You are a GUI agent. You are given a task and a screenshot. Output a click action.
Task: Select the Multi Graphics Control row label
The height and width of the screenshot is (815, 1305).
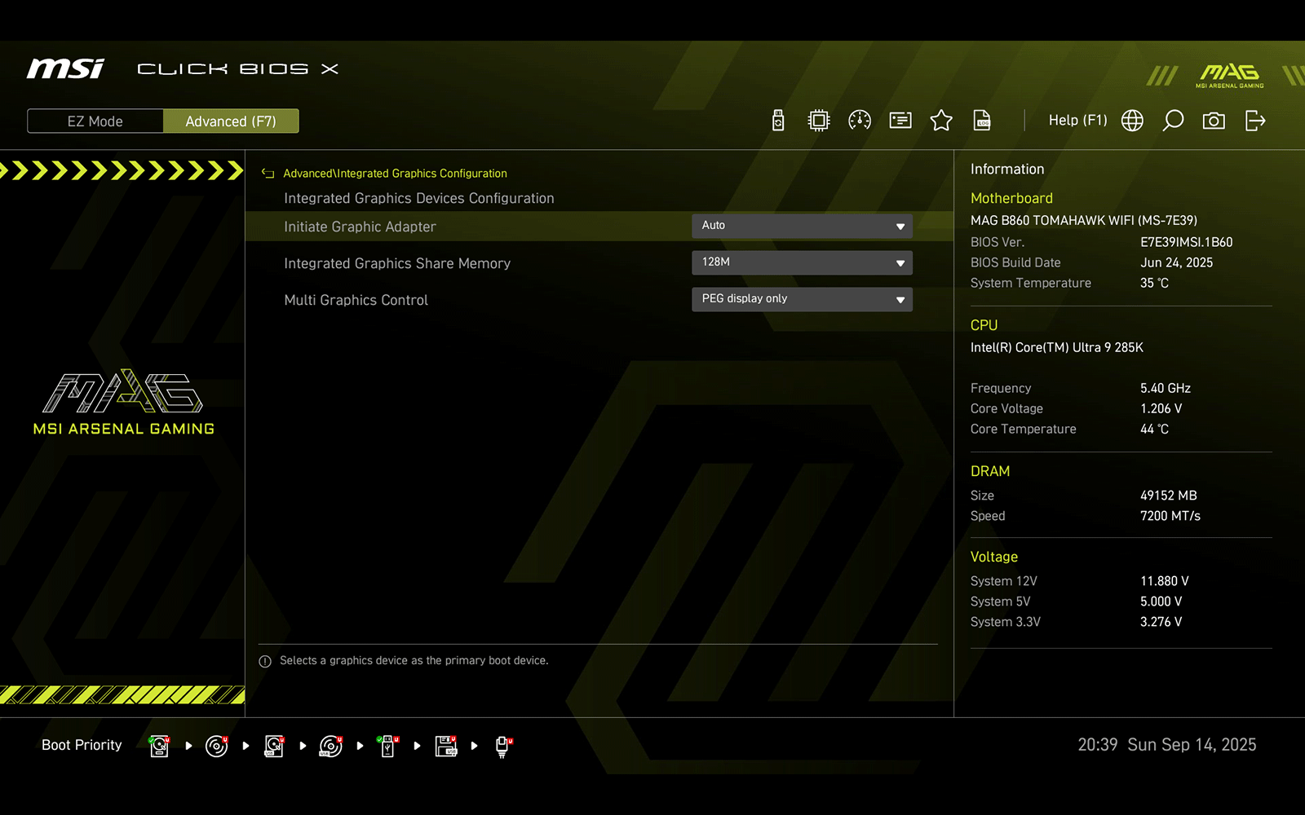pyautogui.click(x=356, y=300)
